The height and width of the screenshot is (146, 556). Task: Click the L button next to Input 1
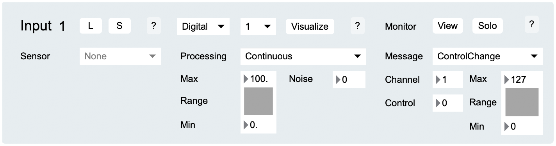91,26
